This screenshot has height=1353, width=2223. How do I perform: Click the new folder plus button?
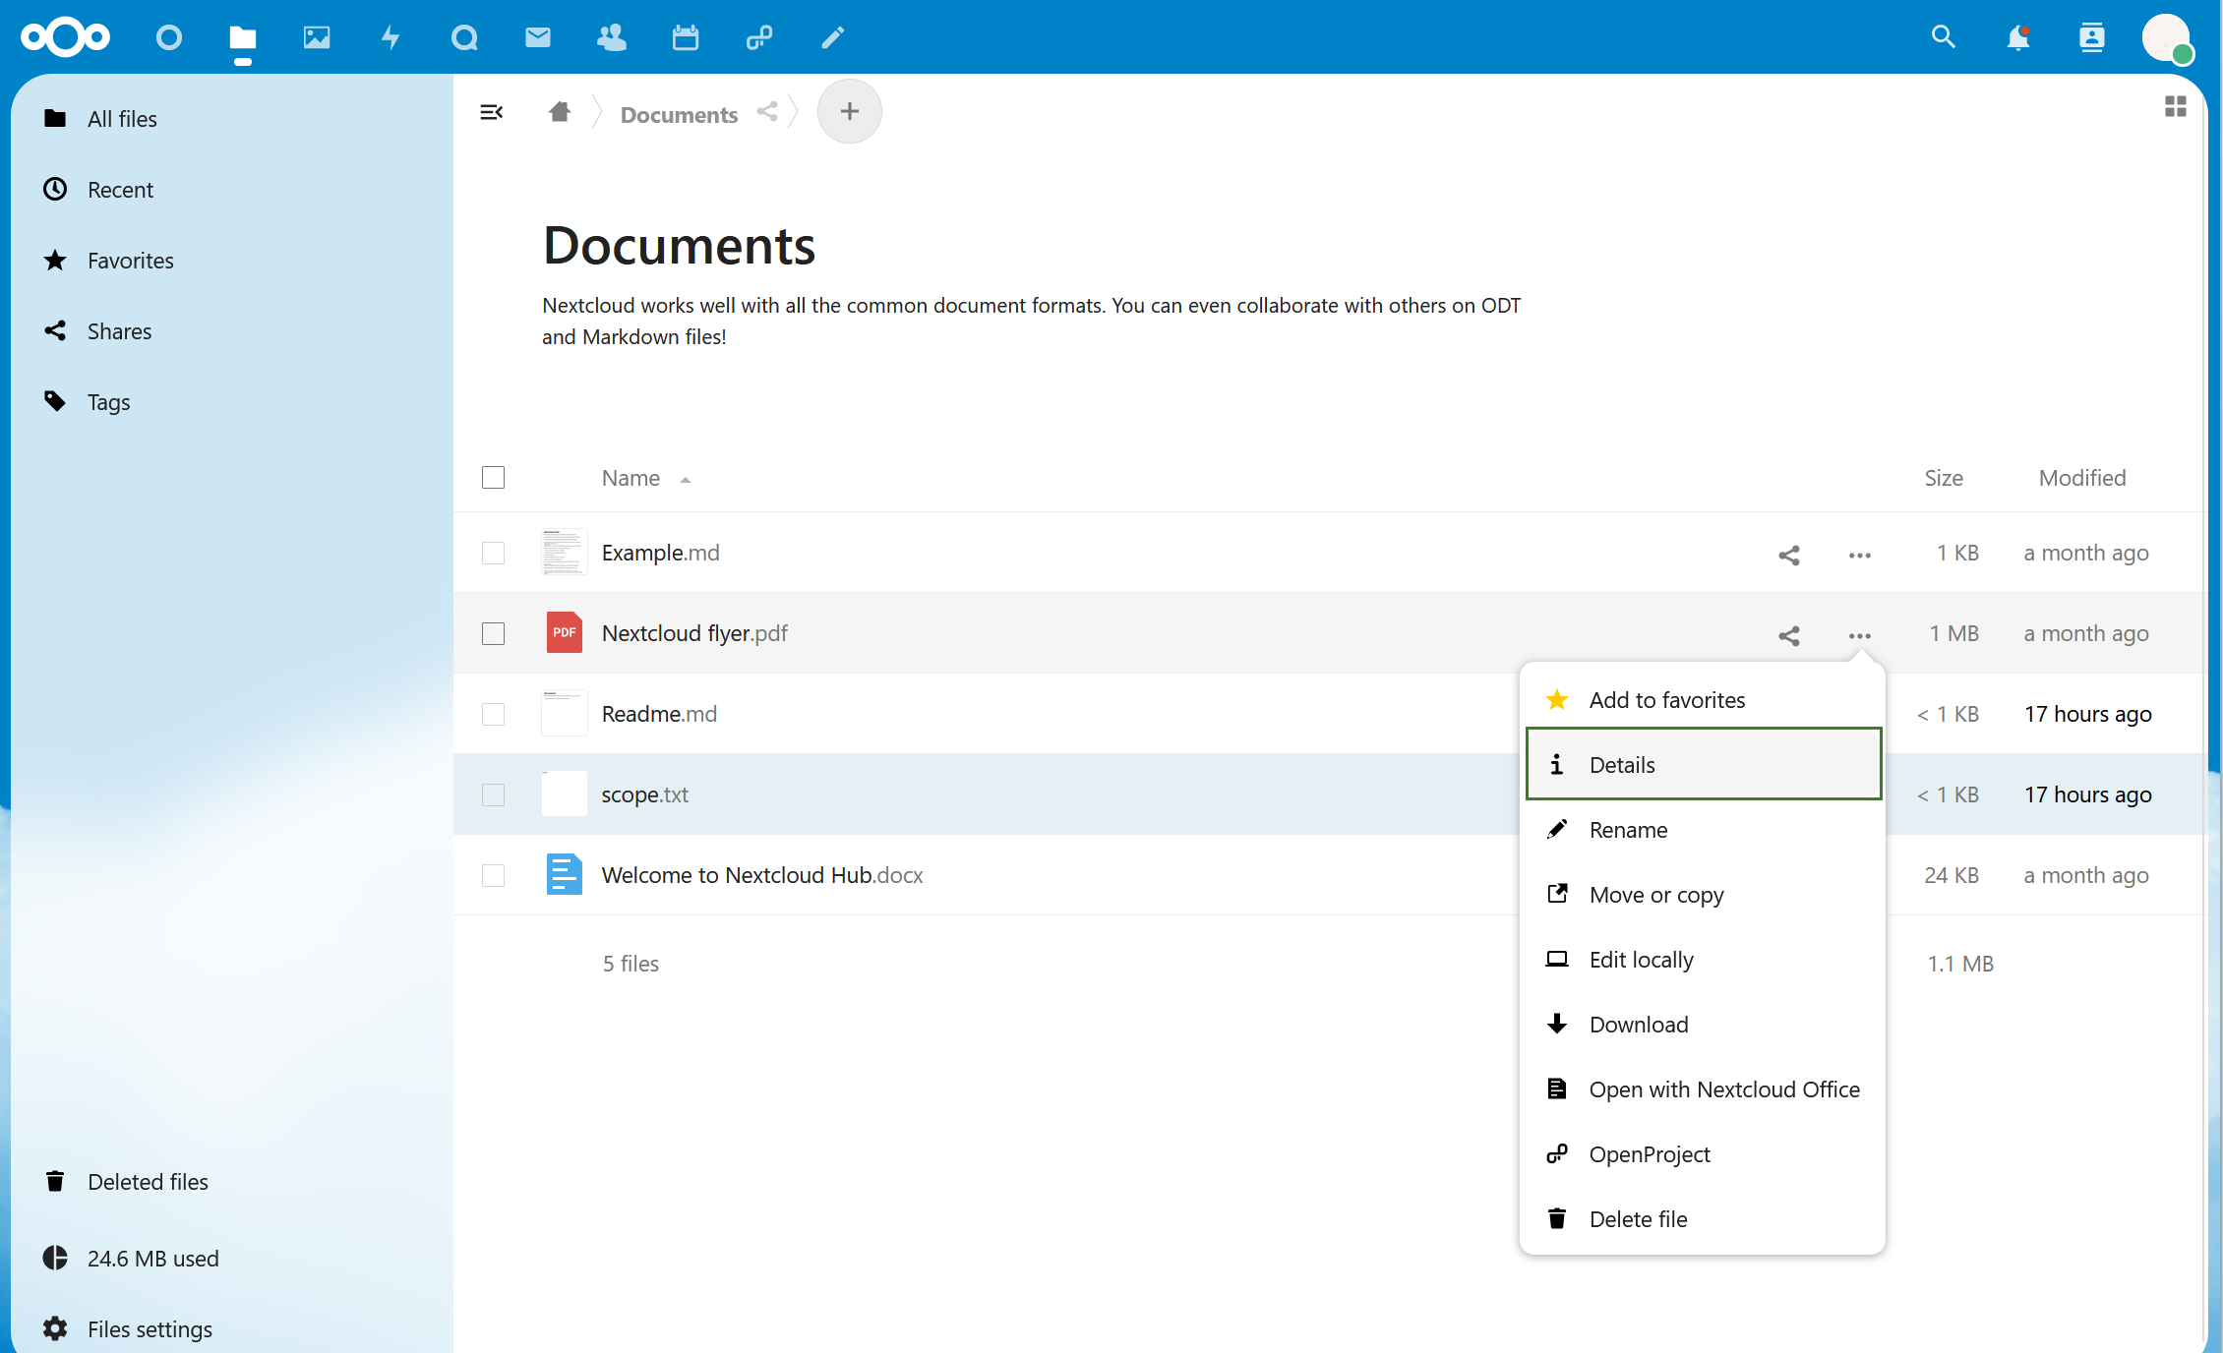[848, 113]
